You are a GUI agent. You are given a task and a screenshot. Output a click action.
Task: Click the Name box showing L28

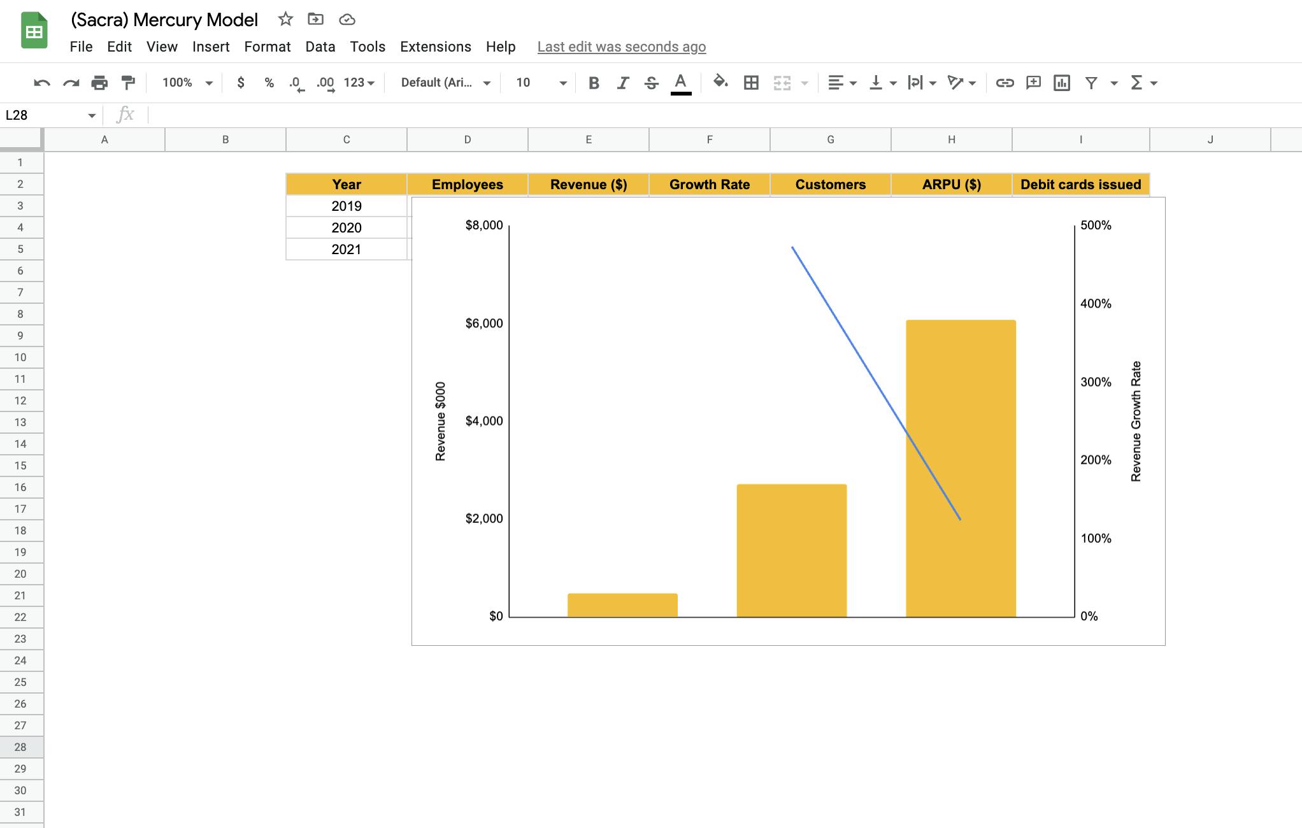[45, 115]
